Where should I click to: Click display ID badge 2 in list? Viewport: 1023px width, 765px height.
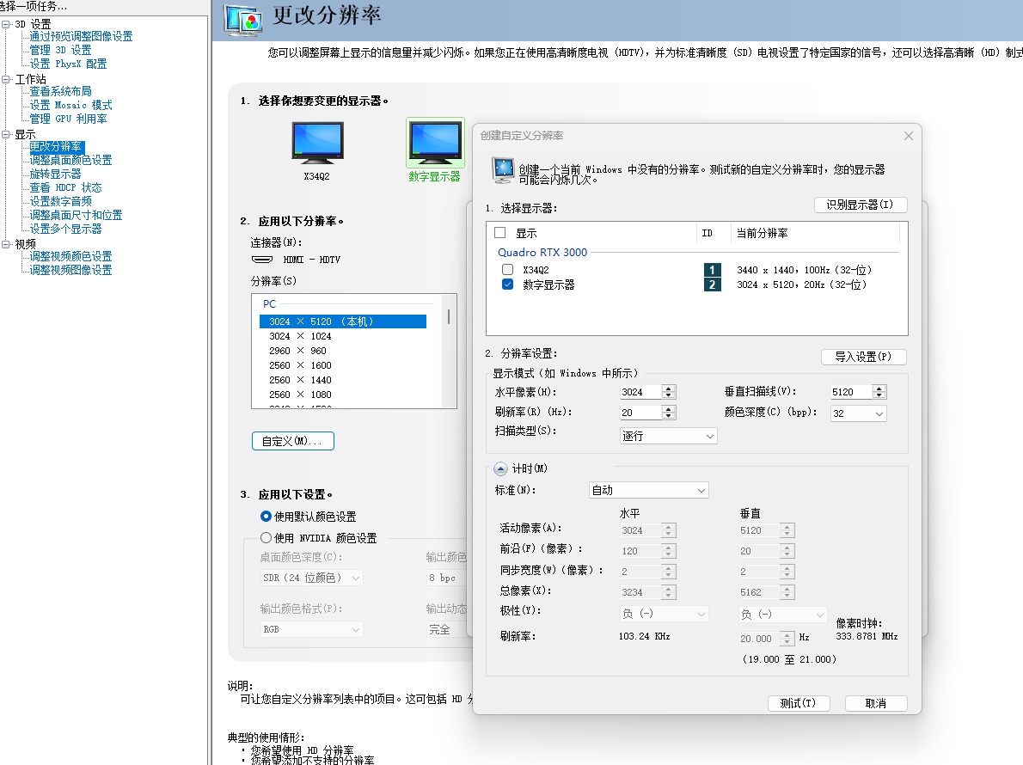pos(712,285)
